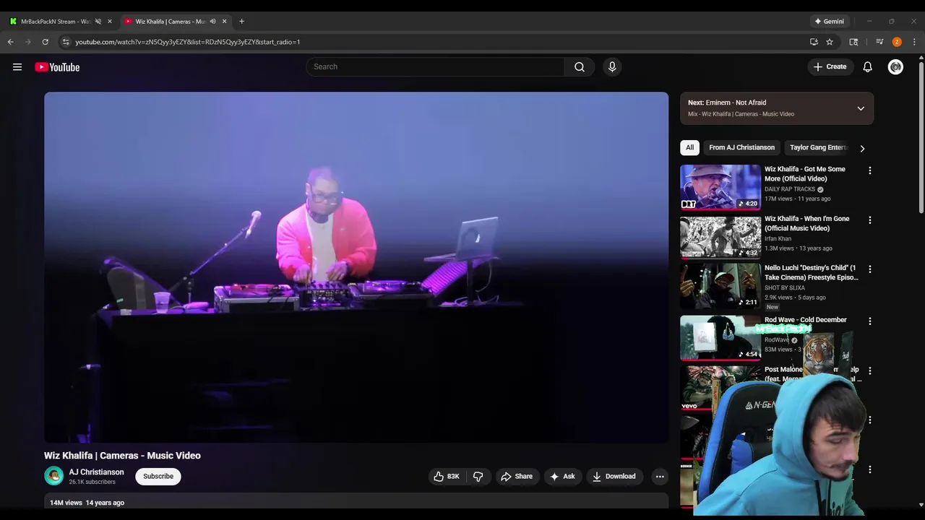Click DAILY RAP TRACKS channel name
925x520 pixels.
click(790, 189)
